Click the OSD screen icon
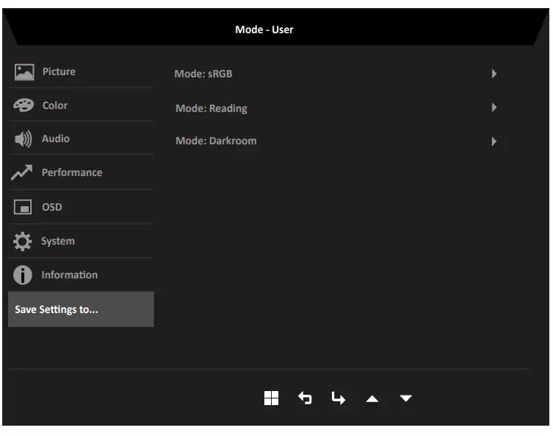Image resolution: width=553 pixels, height=436 pixels. pos(23,207)
